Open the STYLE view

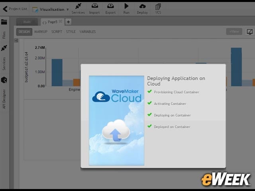[71, 32]
